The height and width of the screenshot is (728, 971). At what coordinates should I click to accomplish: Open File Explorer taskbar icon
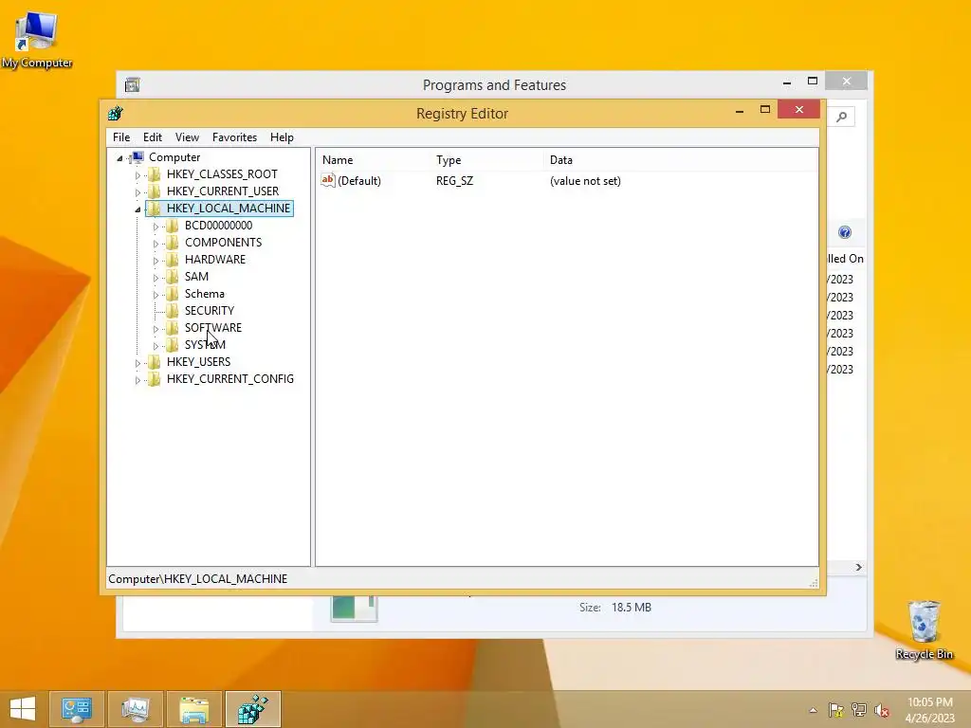click(x=193, y=709)
